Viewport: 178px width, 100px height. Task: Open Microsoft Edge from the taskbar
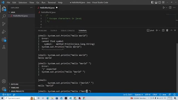click(x=48, y=98)
